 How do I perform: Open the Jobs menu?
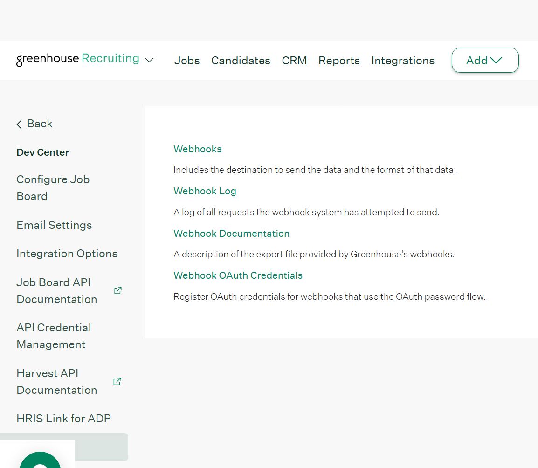[x=186, y=61]
